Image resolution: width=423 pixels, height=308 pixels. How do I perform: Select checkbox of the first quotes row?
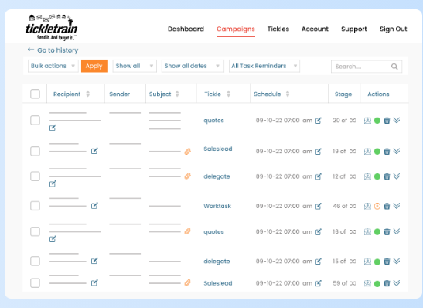click(35, 120)
